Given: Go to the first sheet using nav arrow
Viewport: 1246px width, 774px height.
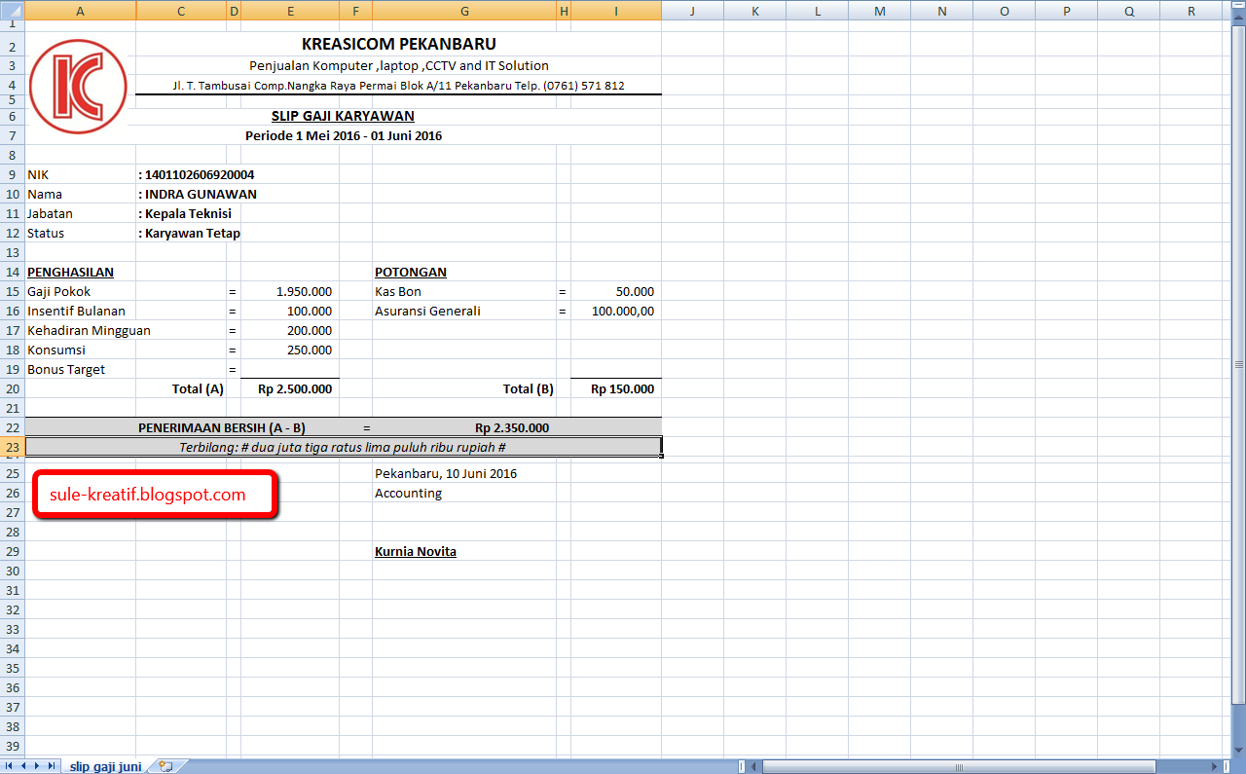Looking at the screenshot, I should [x=10, y=766].
